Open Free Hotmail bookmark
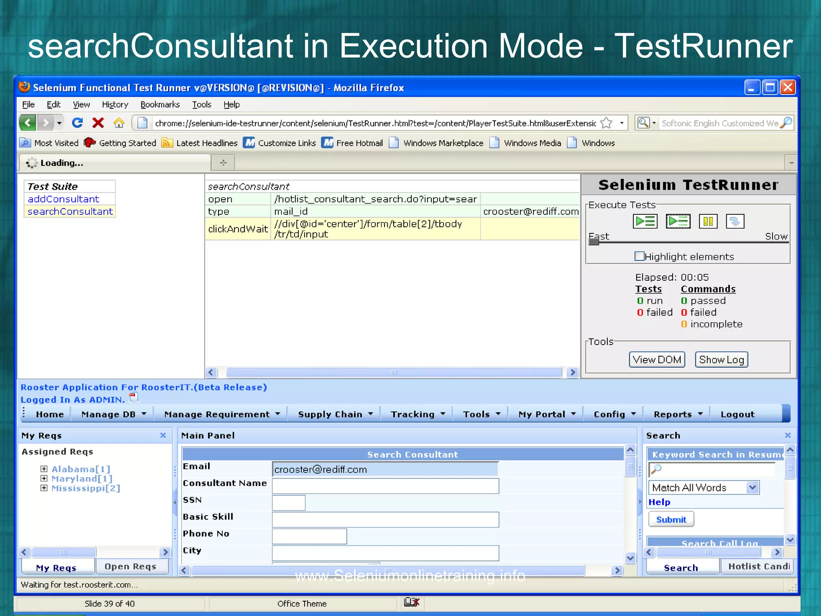 (x=352, y=143)
